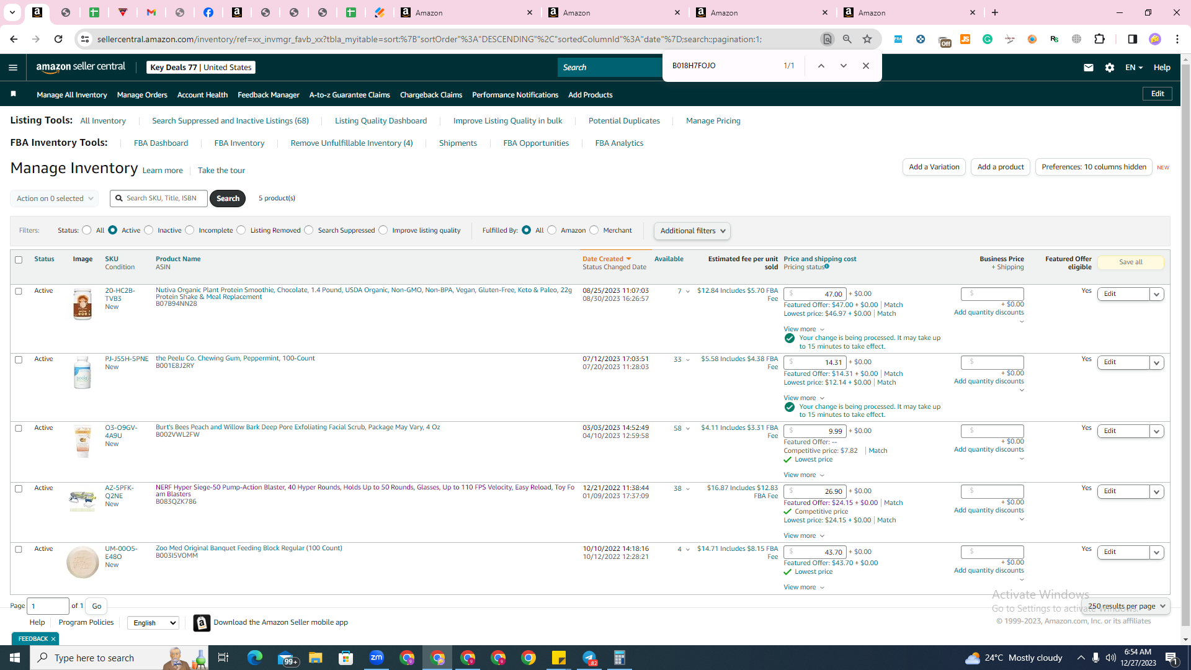Open the Calculator app from the taskbar
This screenshot has height=670, width=1191.
coord(620,658)
